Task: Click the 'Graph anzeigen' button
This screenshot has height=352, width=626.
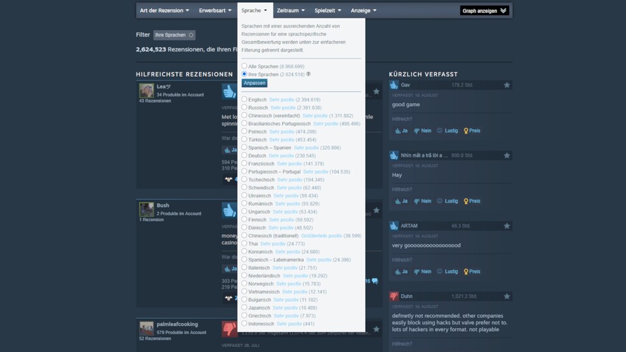Action: click(484, 10)
